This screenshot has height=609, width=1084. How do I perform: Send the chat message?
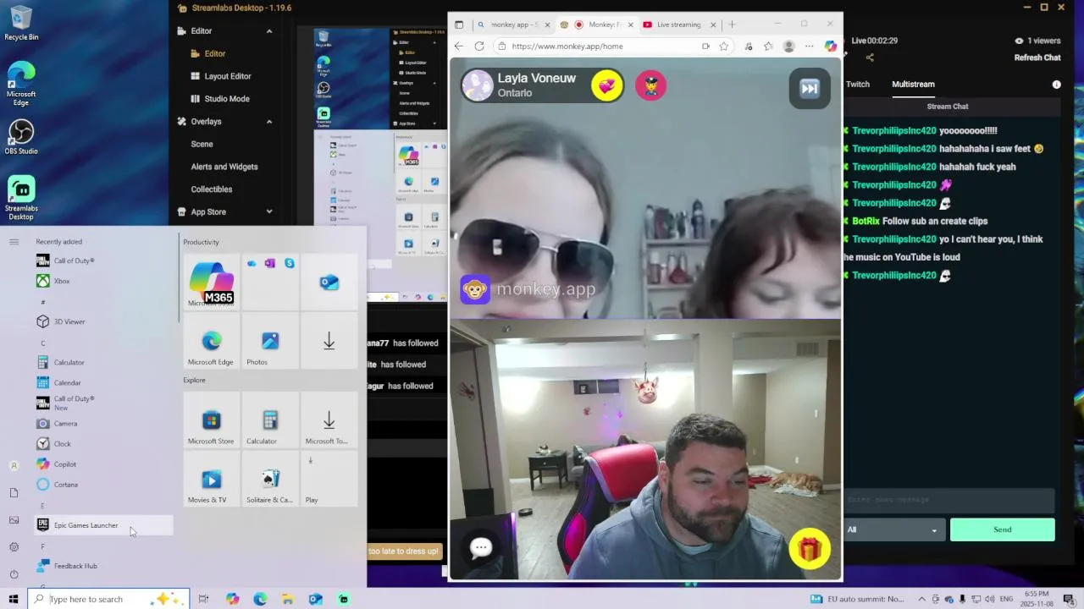1003,529
